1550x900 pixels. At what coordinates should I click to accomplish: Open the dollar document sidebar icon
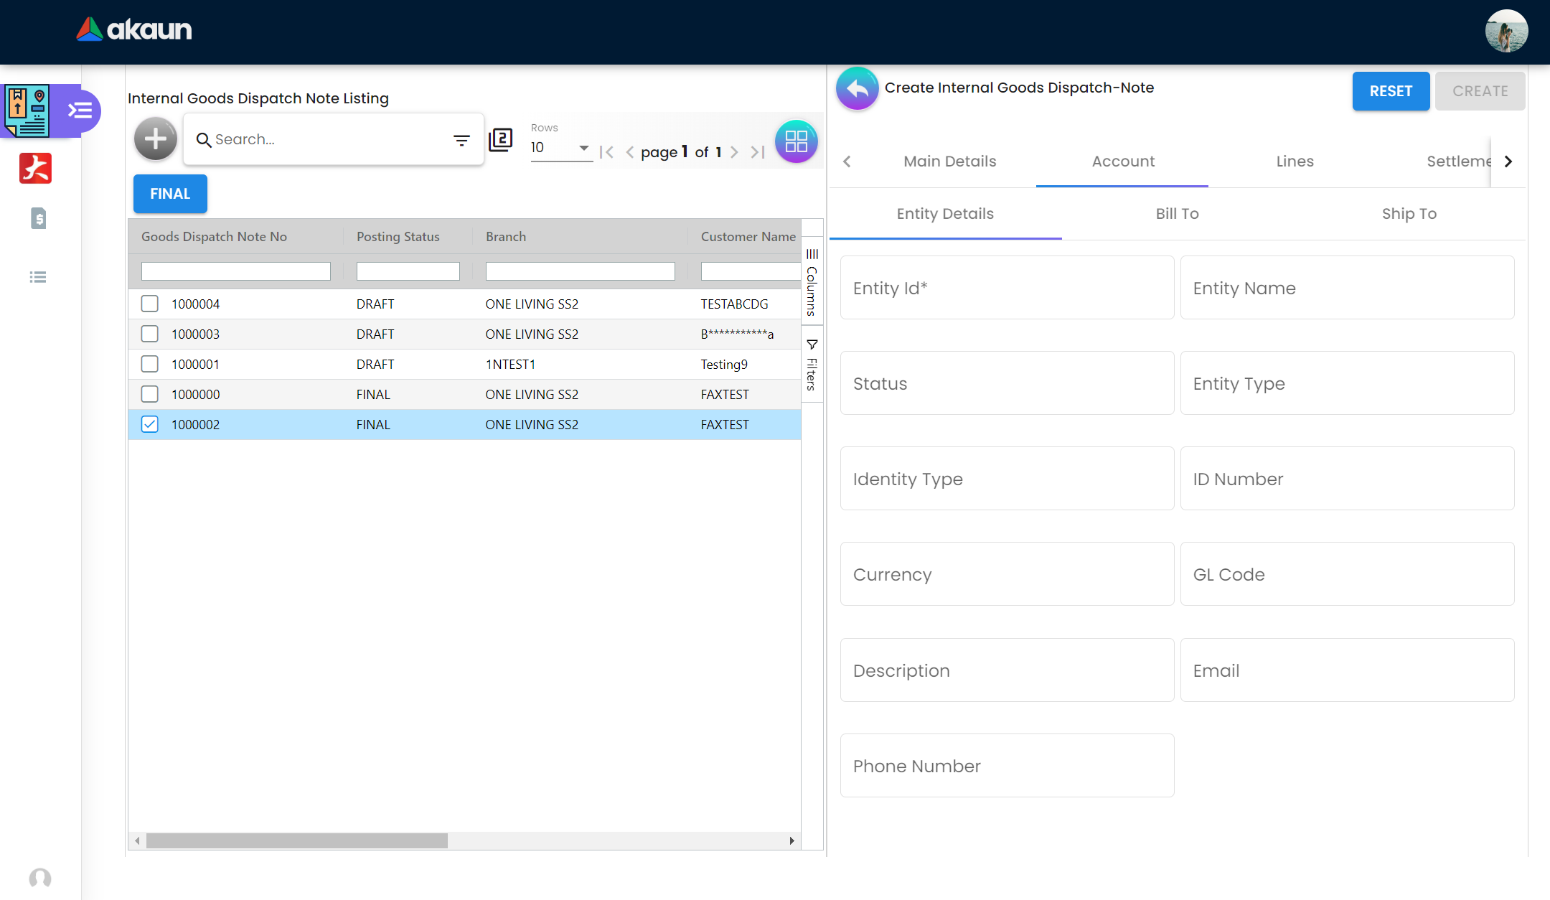click(39, 218)
